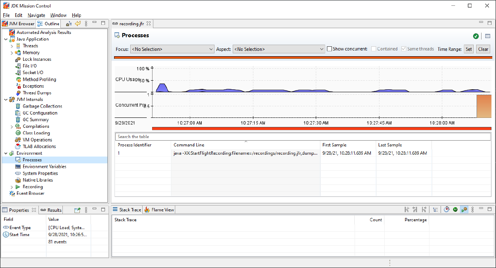The image size is (496, 268).
Task: Click the green M icon in Stack Trace toolbar
Action: (455, 210)
